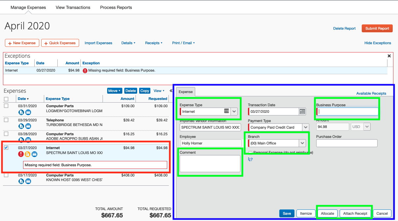Check the 03/31/2020 Computer Parts checkbox

6,106
